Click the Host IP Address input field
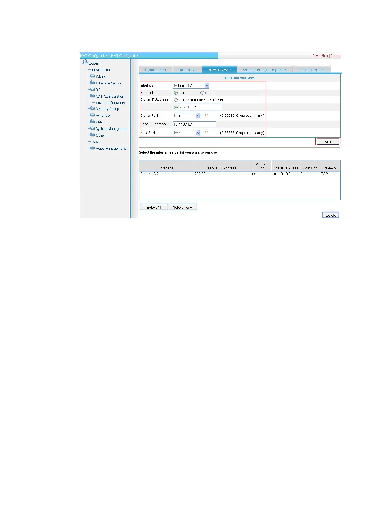The height and width of the screenshot is (517, 381). pos(194,124)
